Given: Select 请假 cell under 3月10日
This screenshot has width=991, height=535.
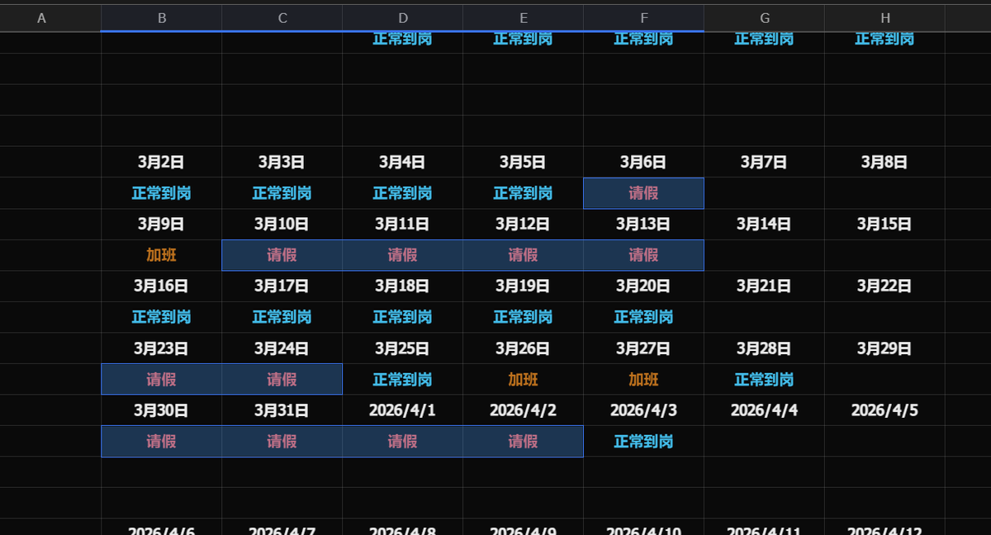Looking at the screenshot, I should tap(282, 255).
